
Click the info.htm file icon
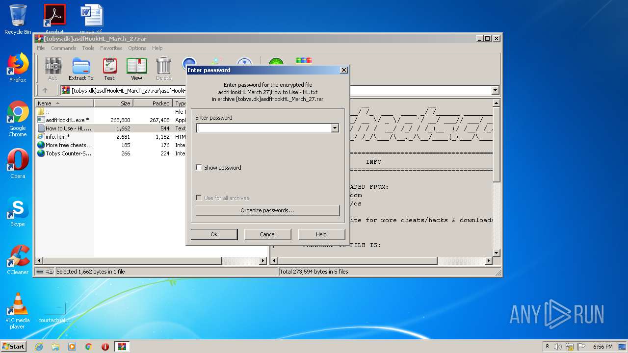click(41, 137)
